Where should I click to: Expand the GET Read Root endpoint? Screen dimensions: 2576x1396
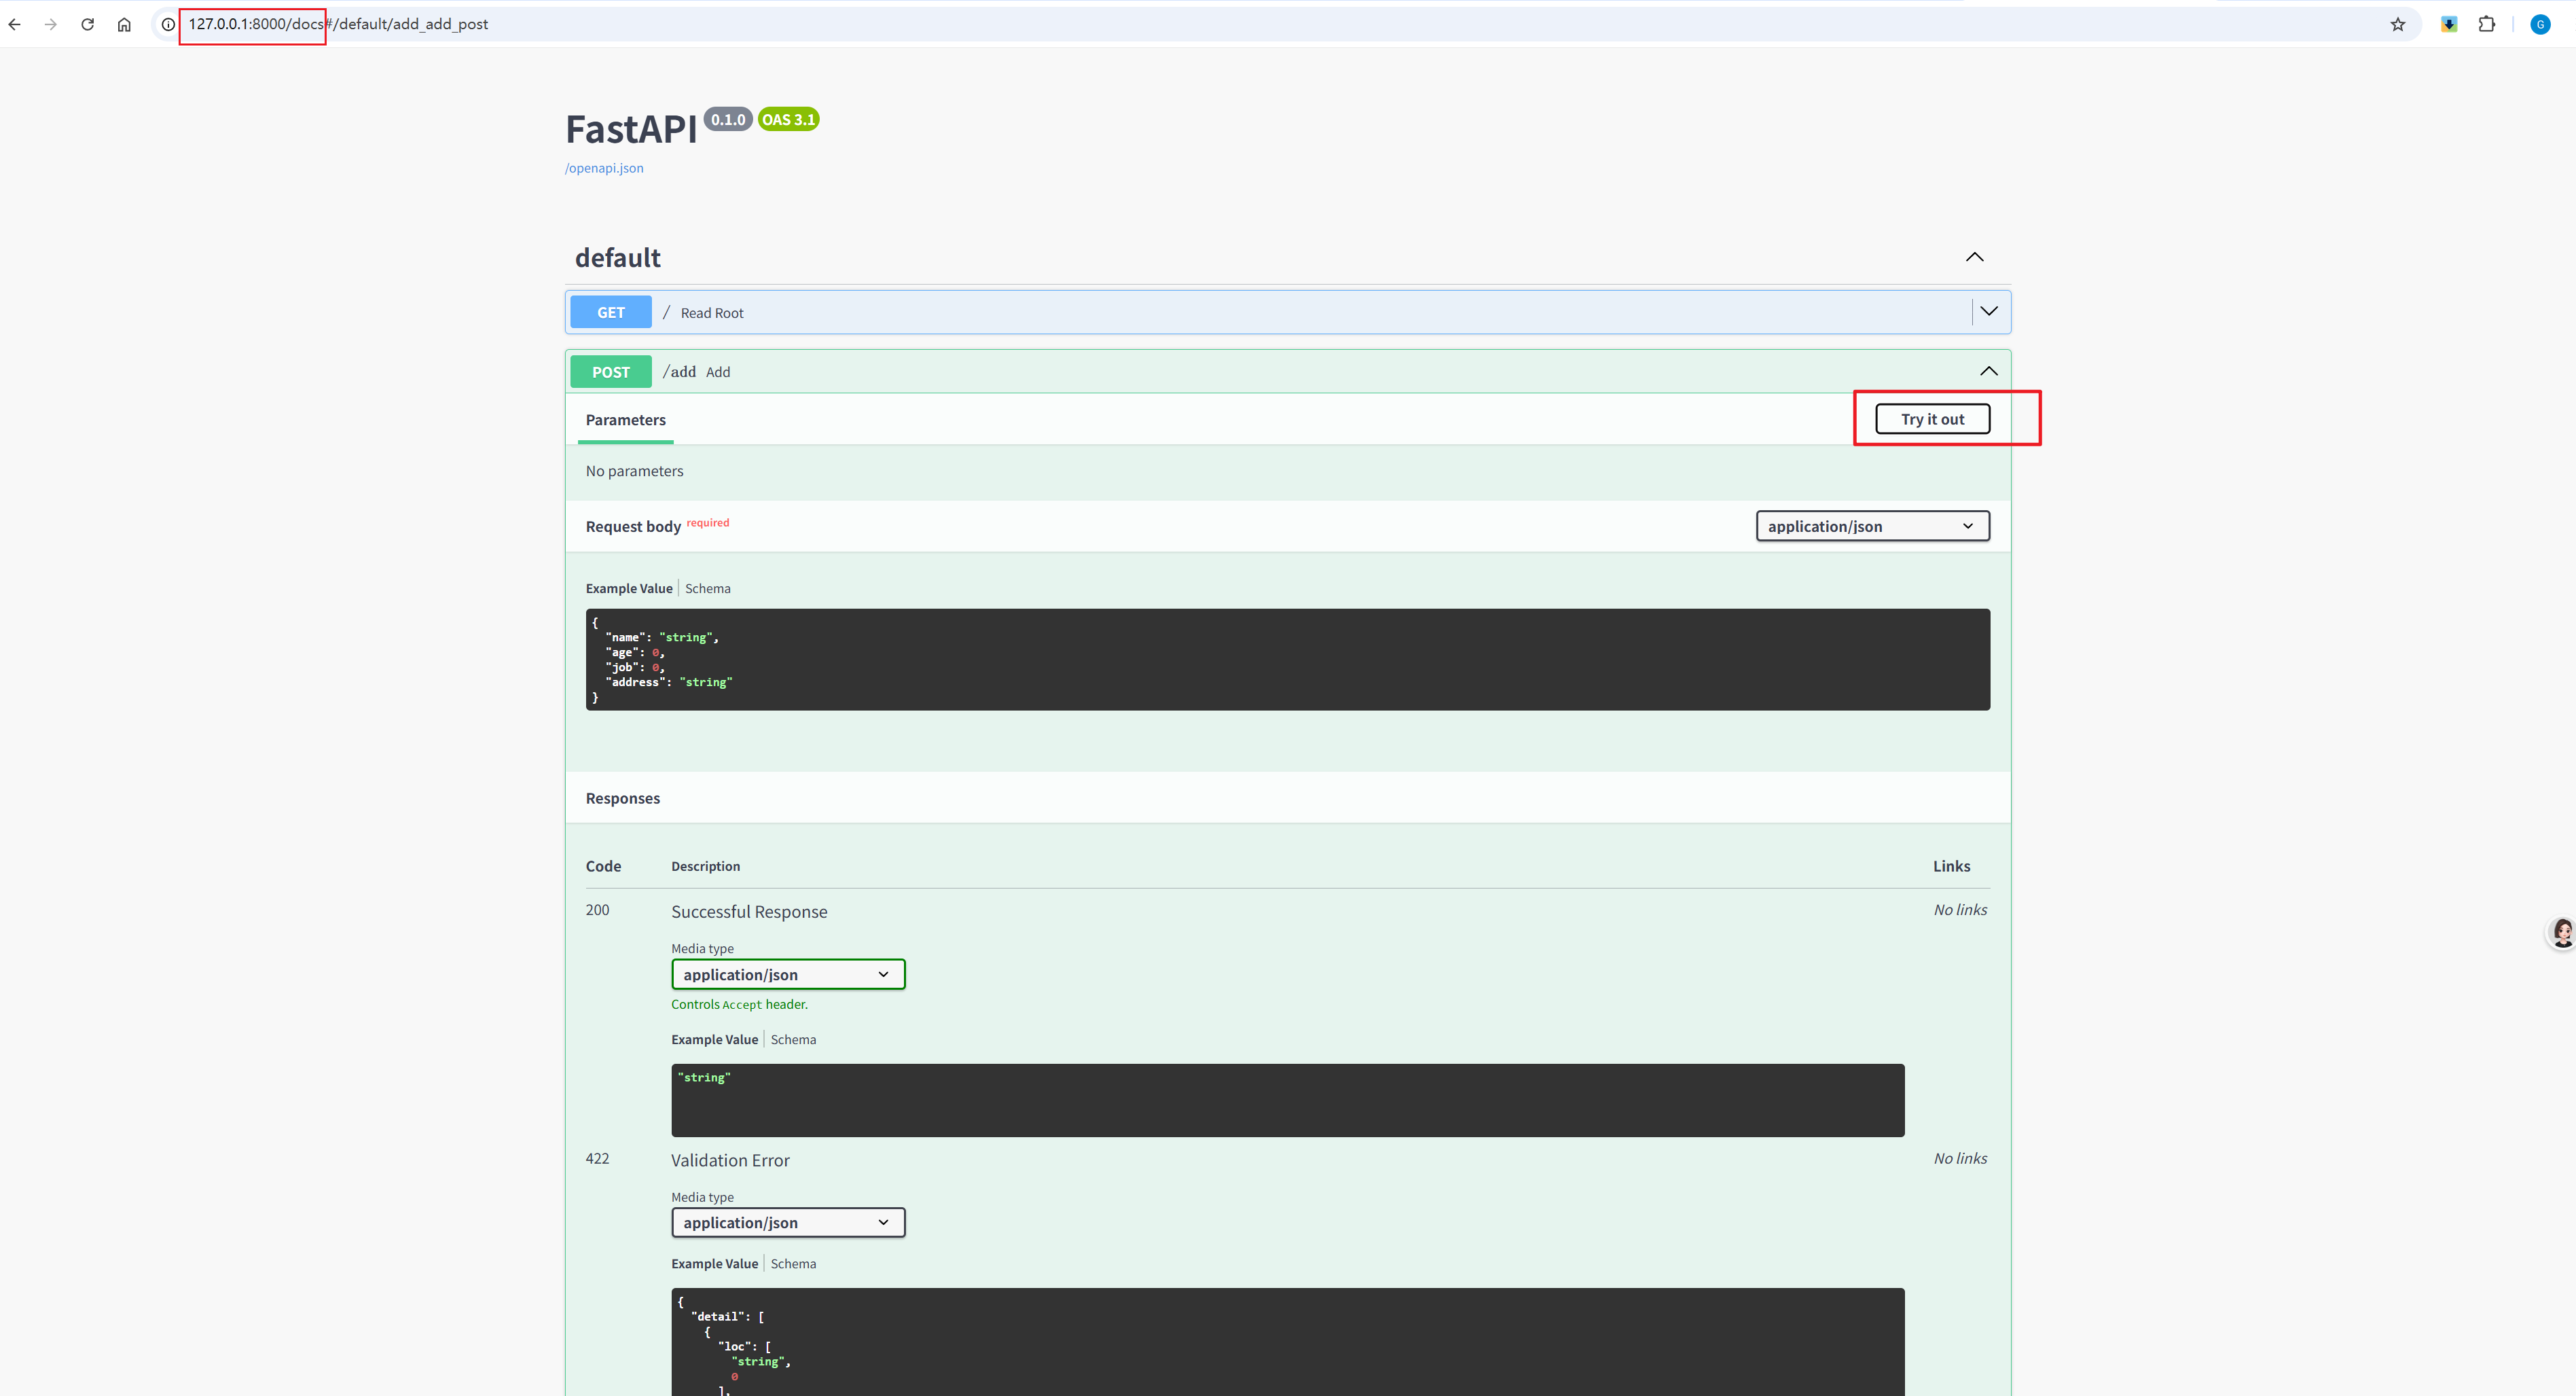click(1988, 311)
